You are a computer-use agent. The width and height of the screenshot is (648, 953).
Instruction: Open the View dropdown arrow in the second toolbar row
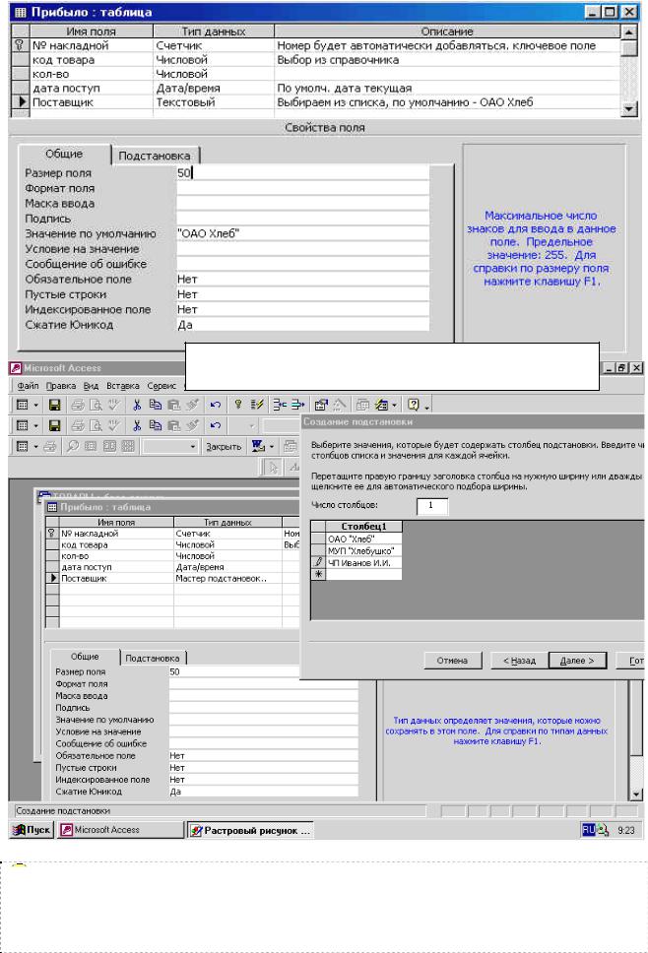(x=35, y=425)
